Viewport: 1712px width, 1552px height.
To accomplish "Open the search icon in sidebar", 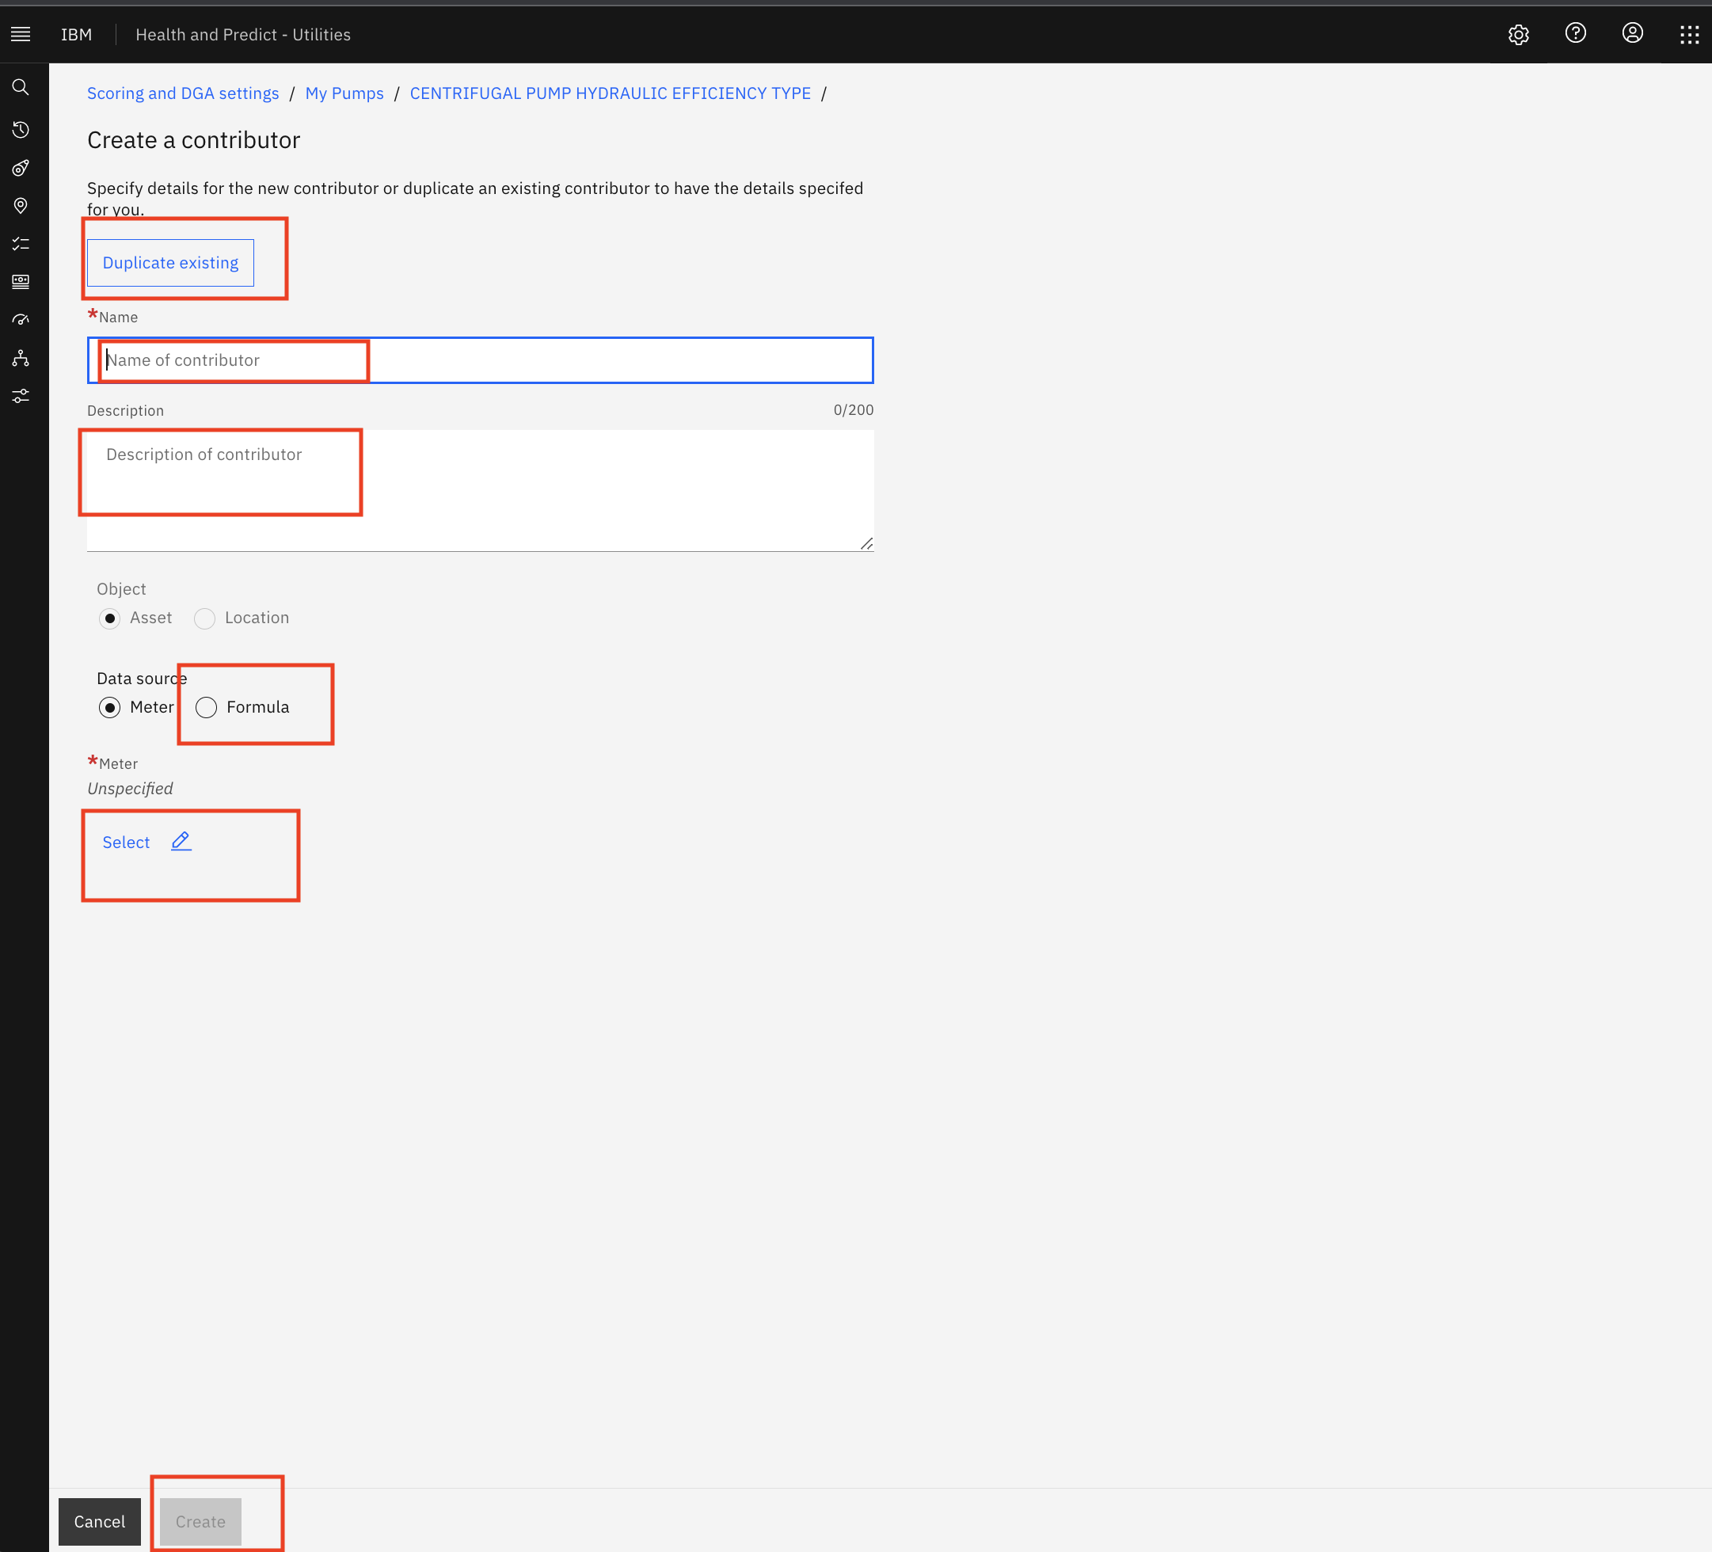I will (x=21, y=87).
